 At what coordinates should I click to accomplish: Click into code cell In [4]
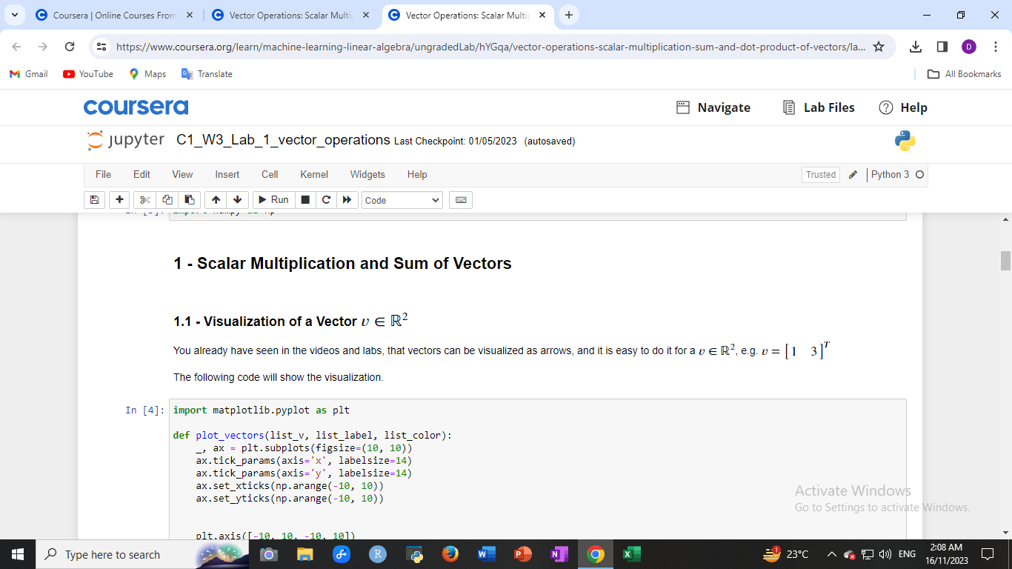tap(538, 469)
